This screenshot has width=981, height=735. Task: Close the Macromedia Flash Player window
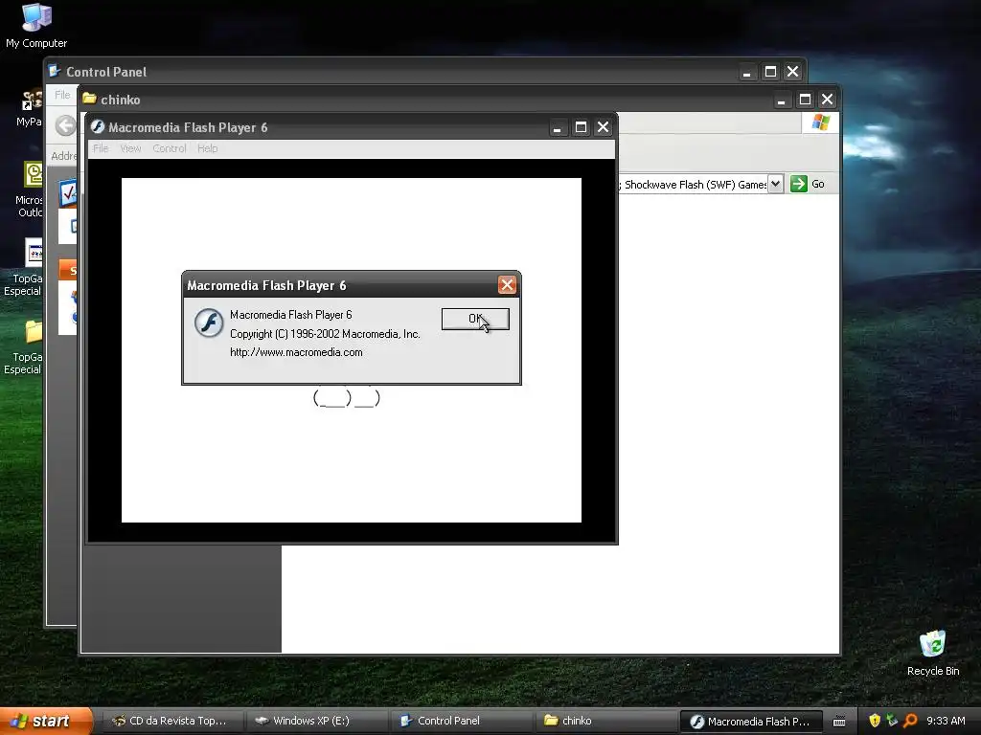pyautogui.click(x=604, y=127)
